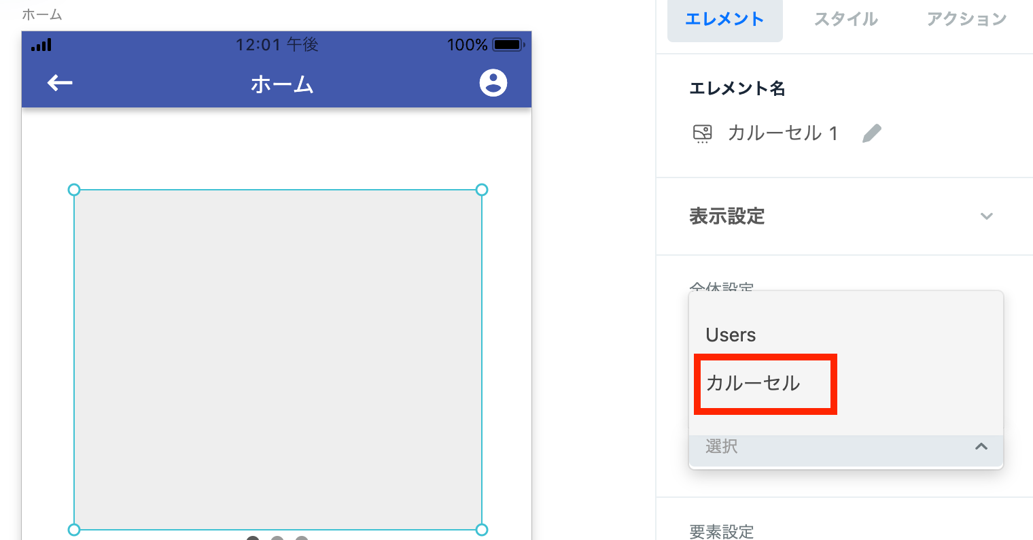Switch to the エレメント tab
The image size is (1033, 540).
click(x=724, y=20)
